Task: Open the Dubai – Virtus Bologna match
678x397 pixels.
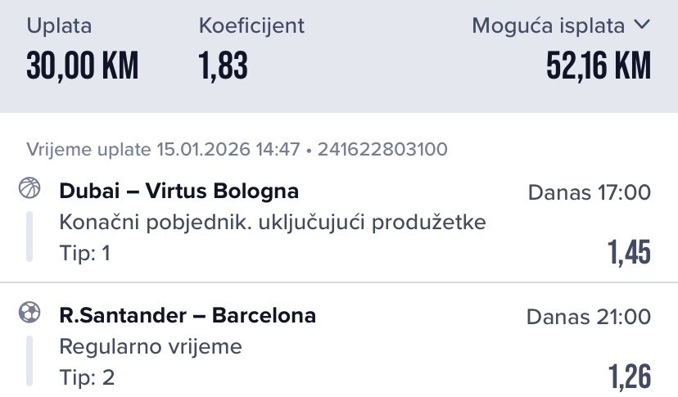Action: tap(179, 192)
